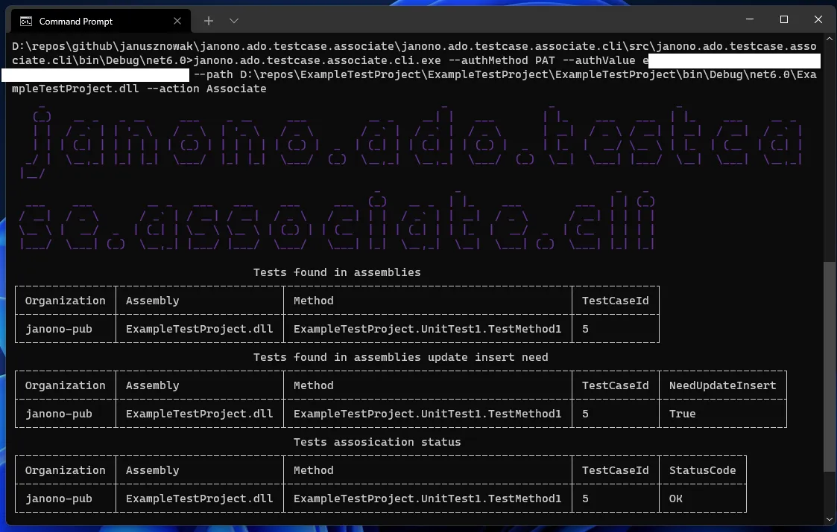Close the terminal window
This screenshot has height=532, width=837.
click(x=818, y=19)
